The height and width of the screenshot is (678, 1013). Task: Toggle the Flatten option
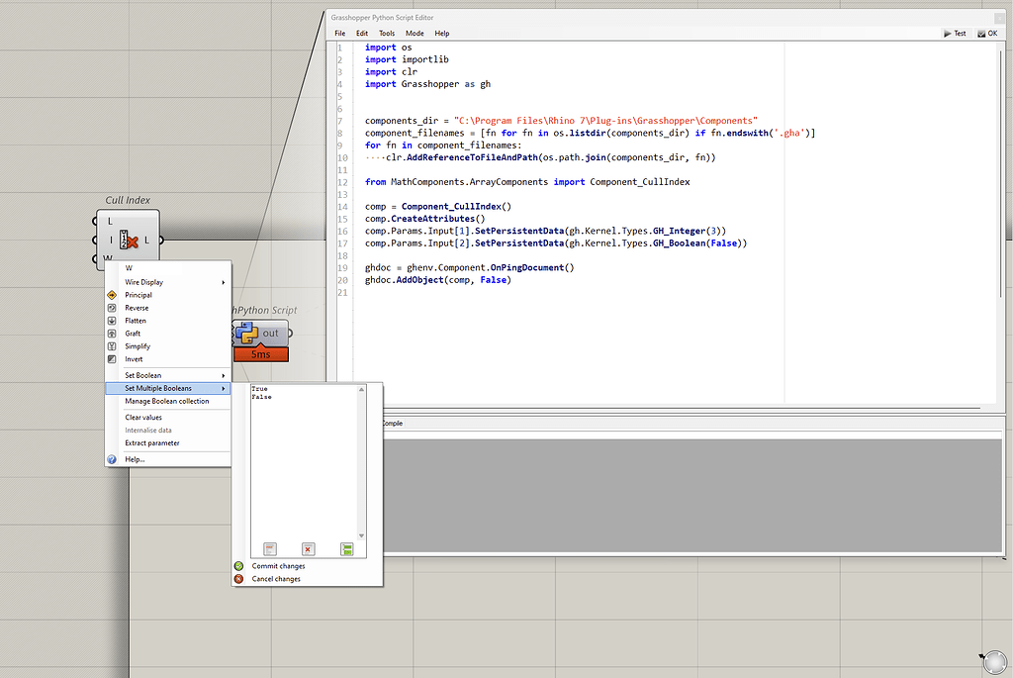coord(136,321)
